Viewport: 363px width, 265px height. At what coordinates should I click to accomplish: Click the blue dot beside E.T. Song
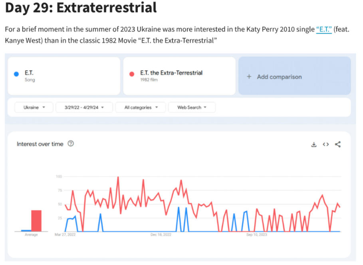click(16, 74)
